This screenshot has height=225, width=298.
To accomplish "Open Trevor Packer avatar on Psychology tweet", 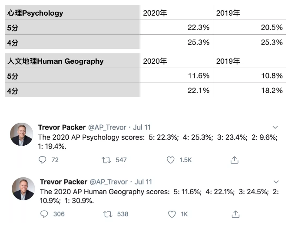I will tap(21, 134).
